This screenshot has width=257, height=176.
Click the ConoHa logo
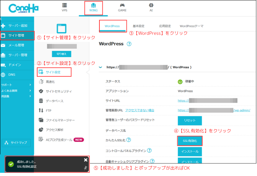coord(23,8)
